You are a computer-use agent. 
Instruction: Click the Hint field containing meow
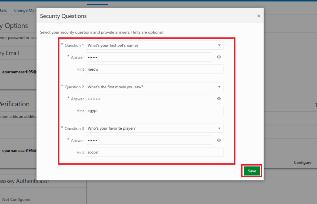[155, 69]
